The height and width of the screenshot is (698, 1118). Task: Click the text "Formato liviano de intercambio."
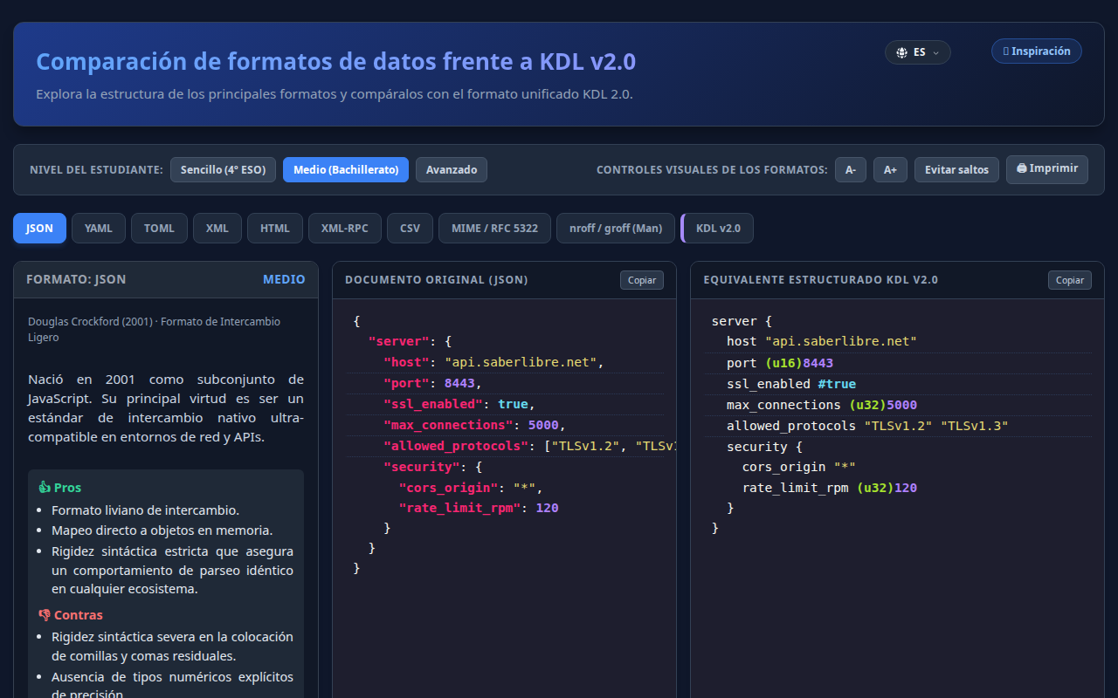[x=145, y=510]
